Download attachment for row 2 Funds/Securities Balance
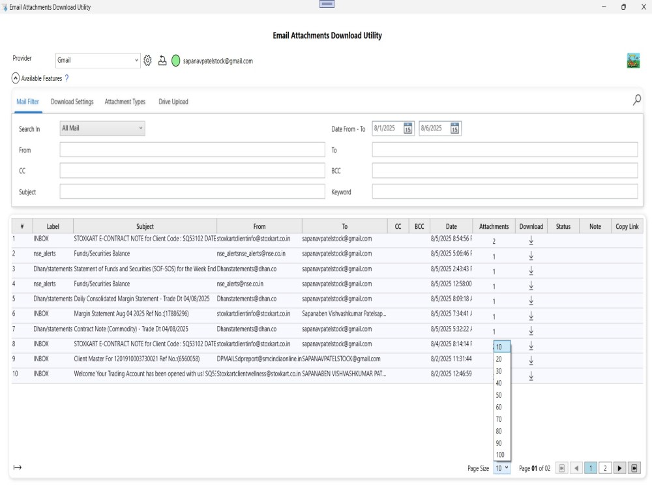 coord(531,256)
